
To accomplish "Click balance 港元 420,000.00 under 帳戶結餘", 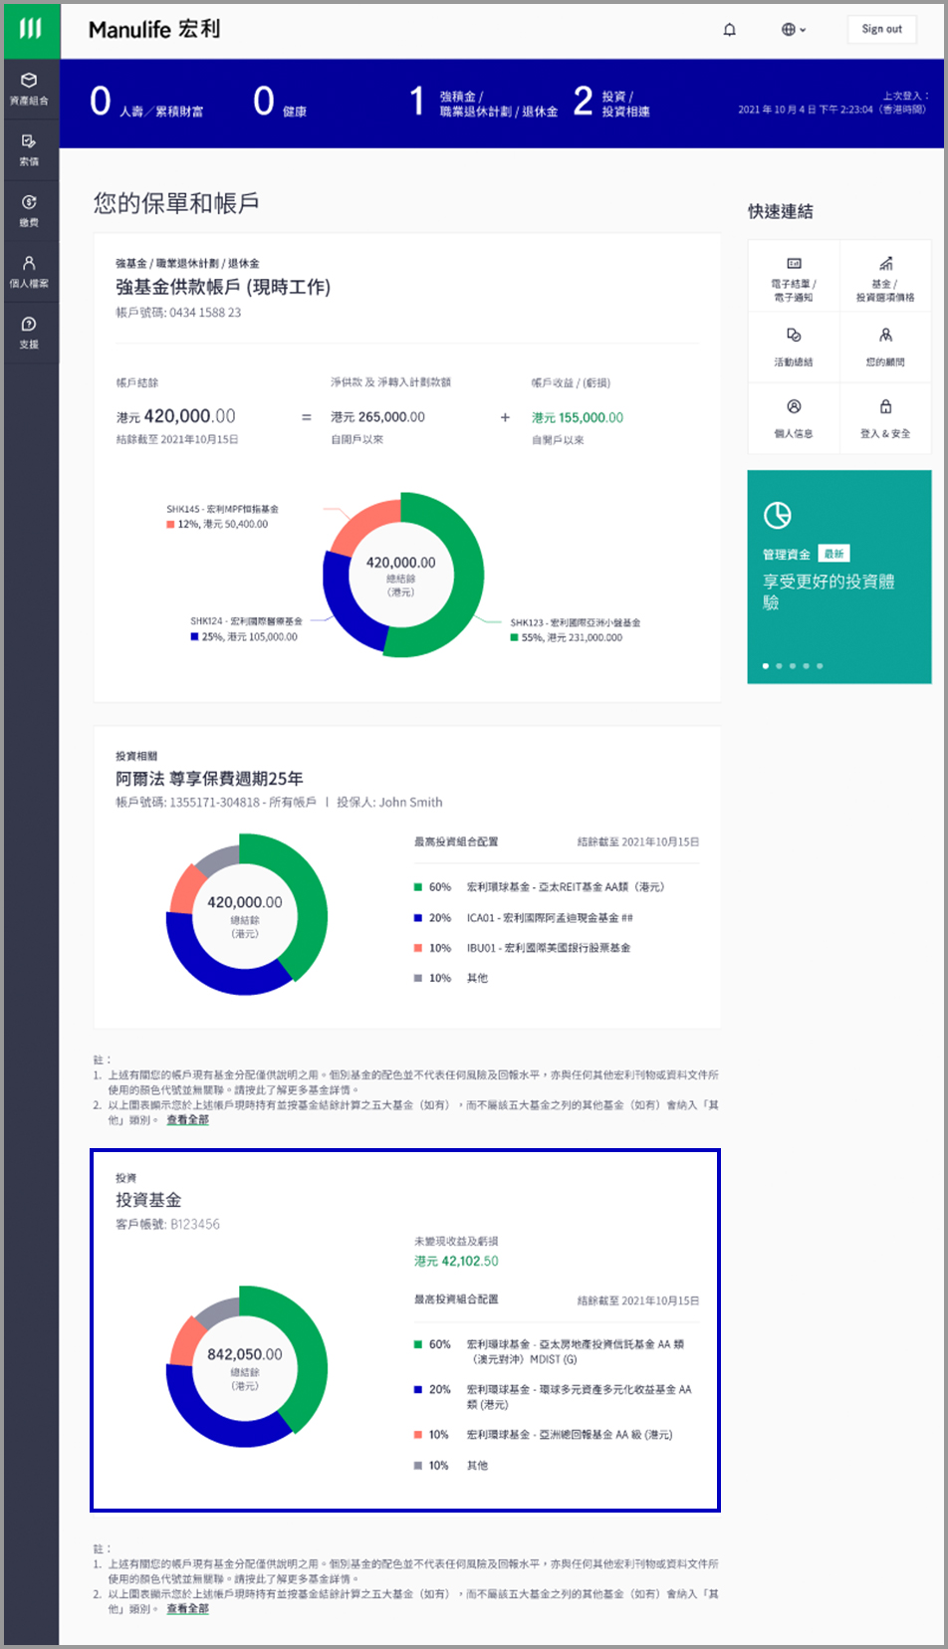I will pos(176,416).
